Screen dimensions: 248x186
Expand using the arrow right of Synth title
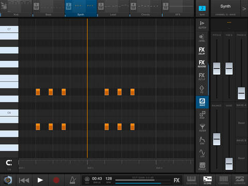click(x=244, y=9)
